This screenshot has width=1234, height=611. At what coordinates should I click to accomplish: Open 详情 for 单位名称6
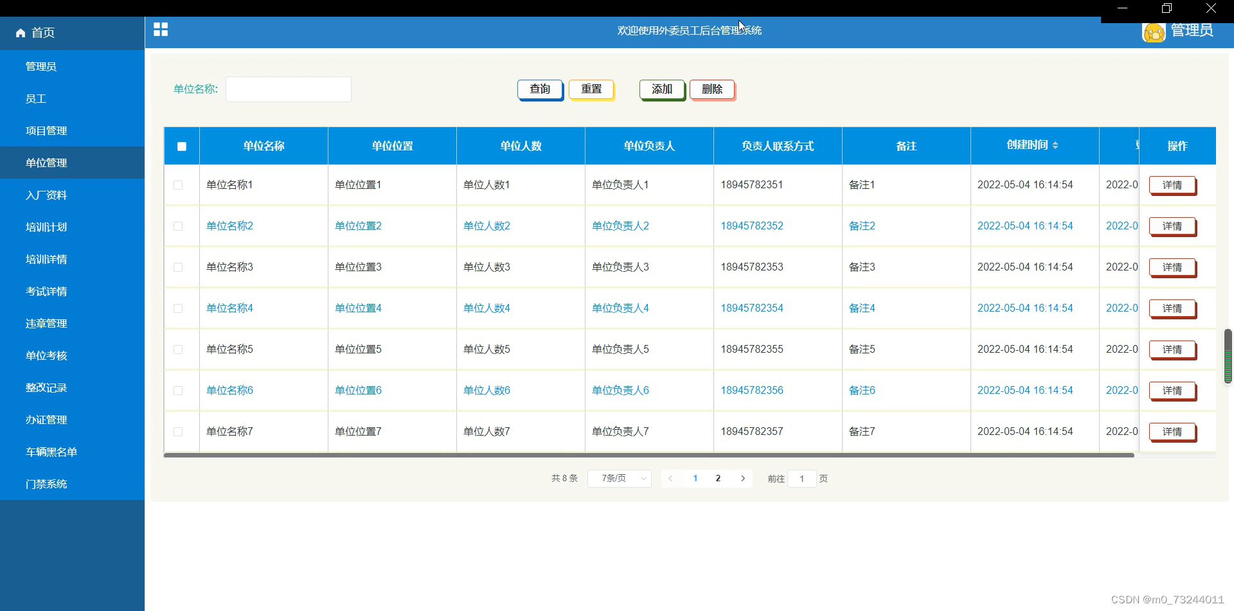1172,391
